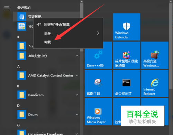Click the tiles area scroll up arrow
This screenshot has width=173, height=135.
coord(171,2)
